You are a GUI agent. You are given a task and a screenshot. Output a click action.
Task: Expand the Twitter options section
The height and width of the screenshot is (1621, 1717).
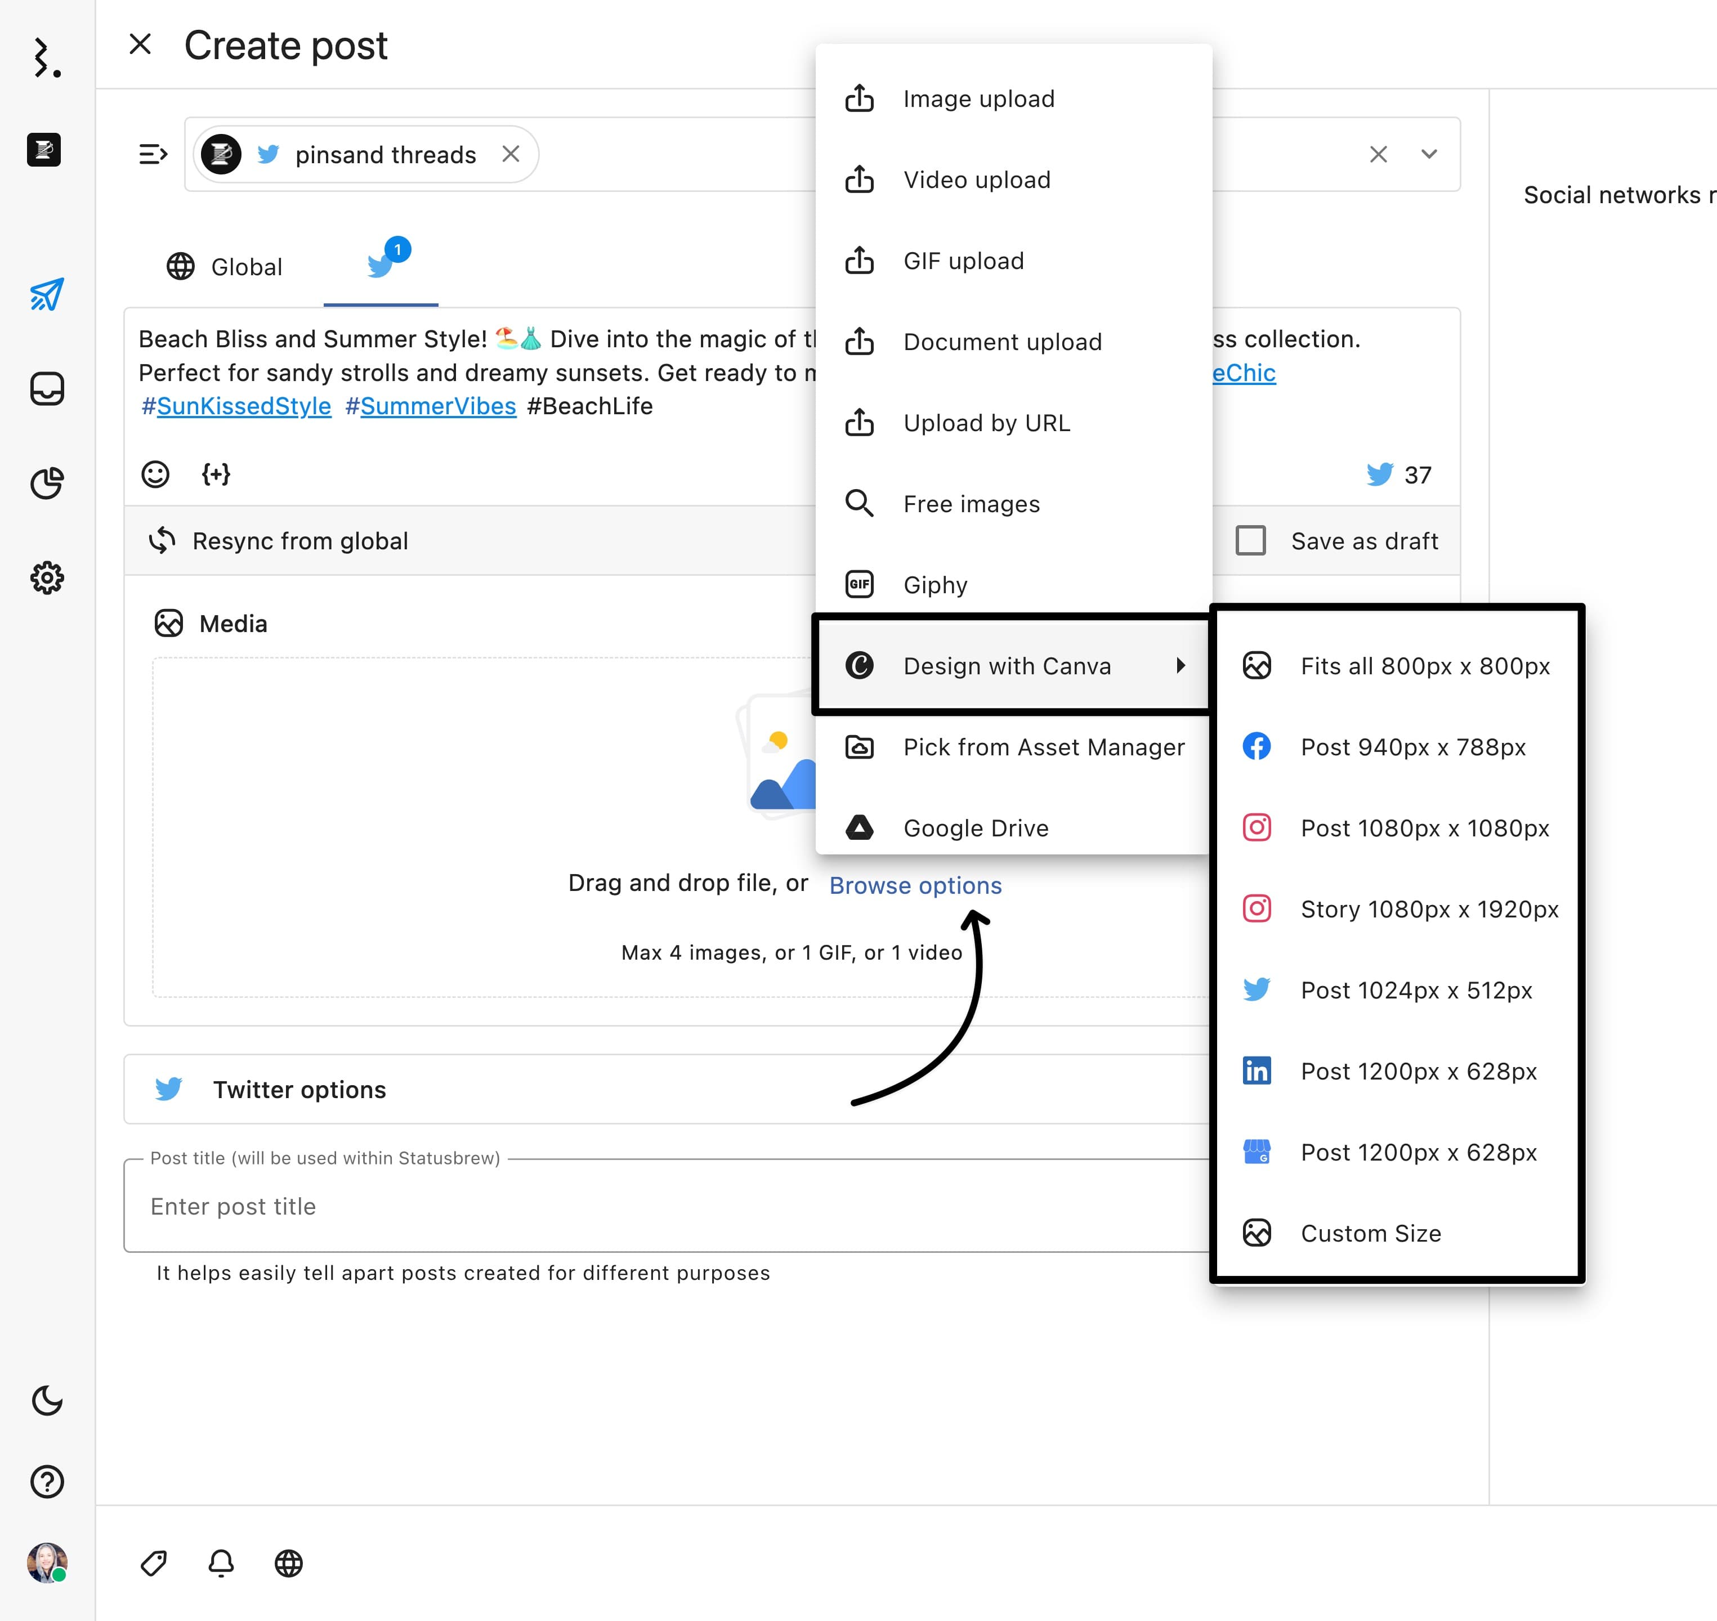pos(299,1090)
